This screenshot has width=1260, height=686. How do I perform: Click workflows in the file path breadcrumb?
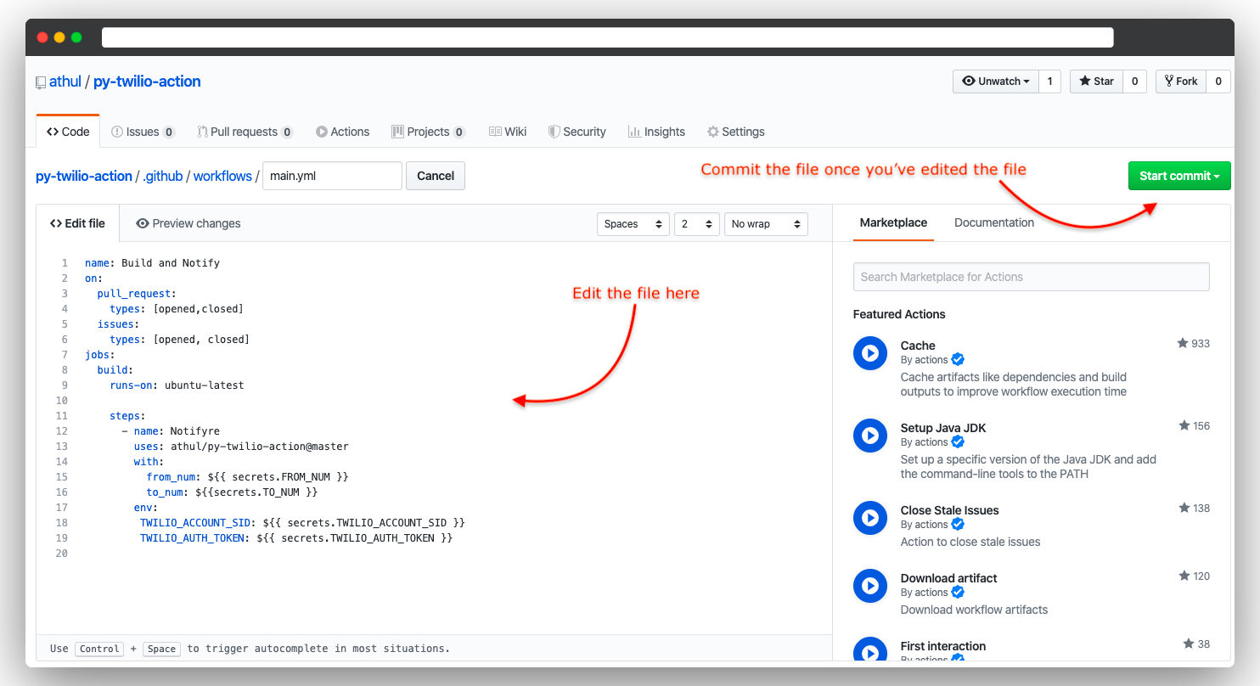pos(222,177)
